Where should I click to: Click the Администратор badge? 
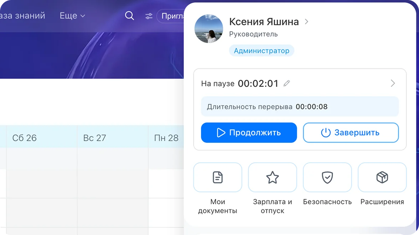pos(262,51)
